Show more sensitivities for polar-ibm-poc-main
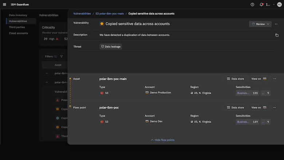The height and width of the screenshot is (160, 284). click(x=265, y=93)
